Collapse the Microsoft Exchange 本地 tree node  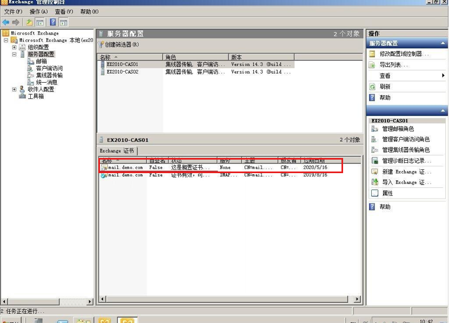pos(6,40)
